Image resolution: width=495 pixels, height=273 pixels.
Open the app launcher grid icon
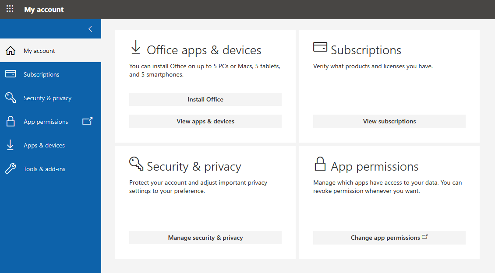[x=10, y=9]
